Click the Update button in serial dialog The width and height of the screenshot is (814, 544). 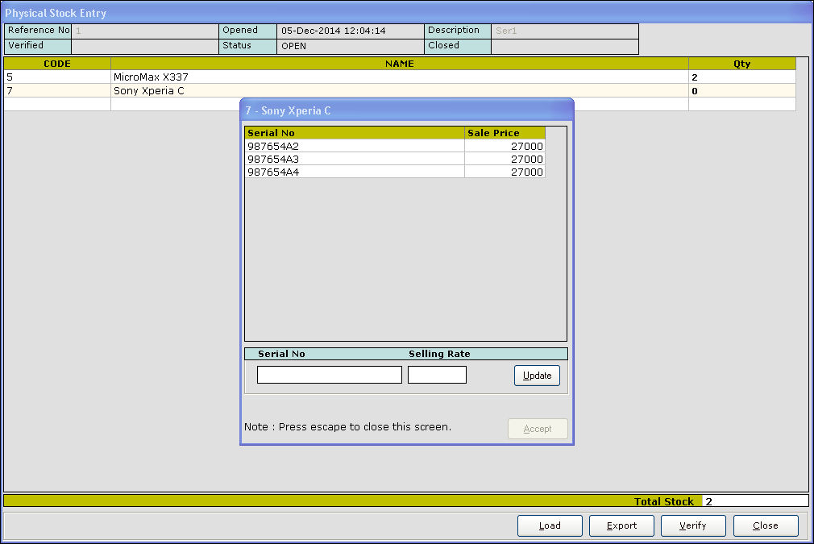pos(537,376)
